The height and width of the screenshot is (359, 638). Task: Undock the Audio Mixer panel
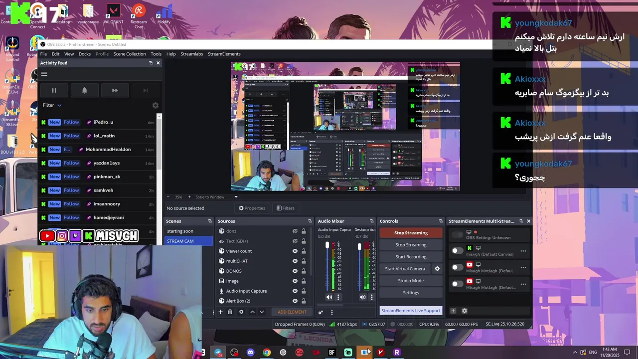(x=371, y=221)
